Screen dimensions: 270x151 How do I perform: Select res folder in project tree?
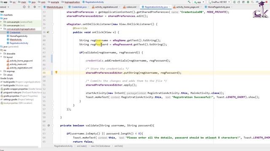5,50
